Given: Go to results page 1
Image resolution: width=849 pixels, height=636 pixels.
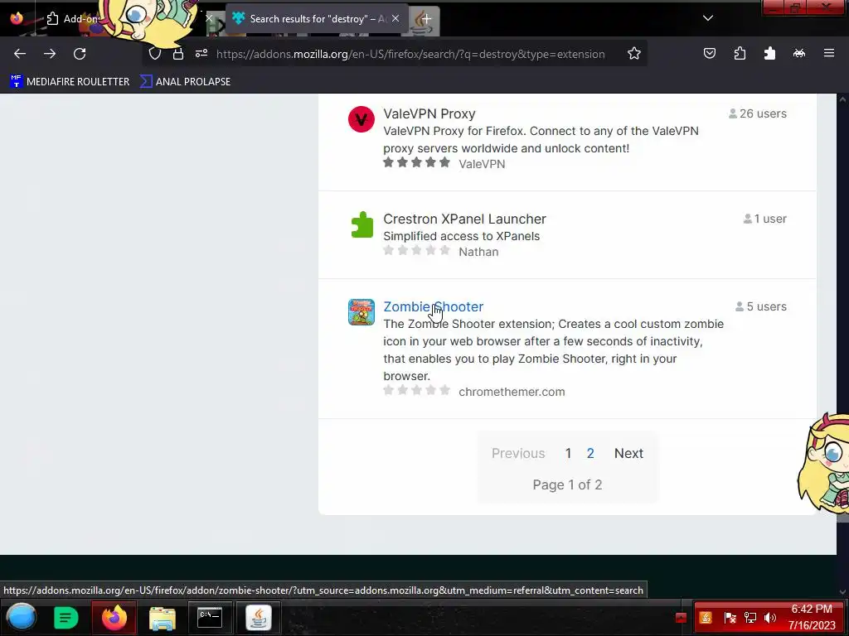Looking at the screenshot, I should 568,453.
